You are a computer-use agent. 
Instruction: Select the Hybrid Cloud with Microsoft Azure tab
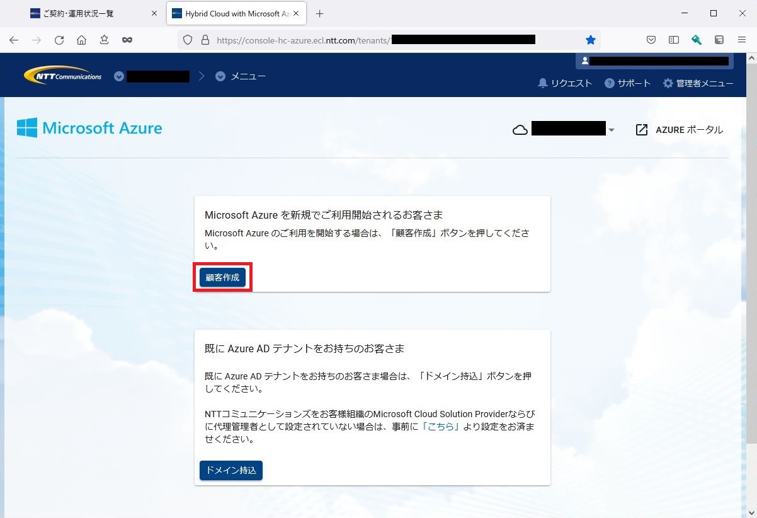click(237, 13)
